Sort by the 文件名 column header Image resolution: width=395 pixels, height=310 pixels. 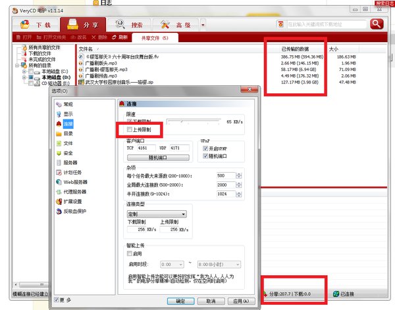(x=86, y=49)
